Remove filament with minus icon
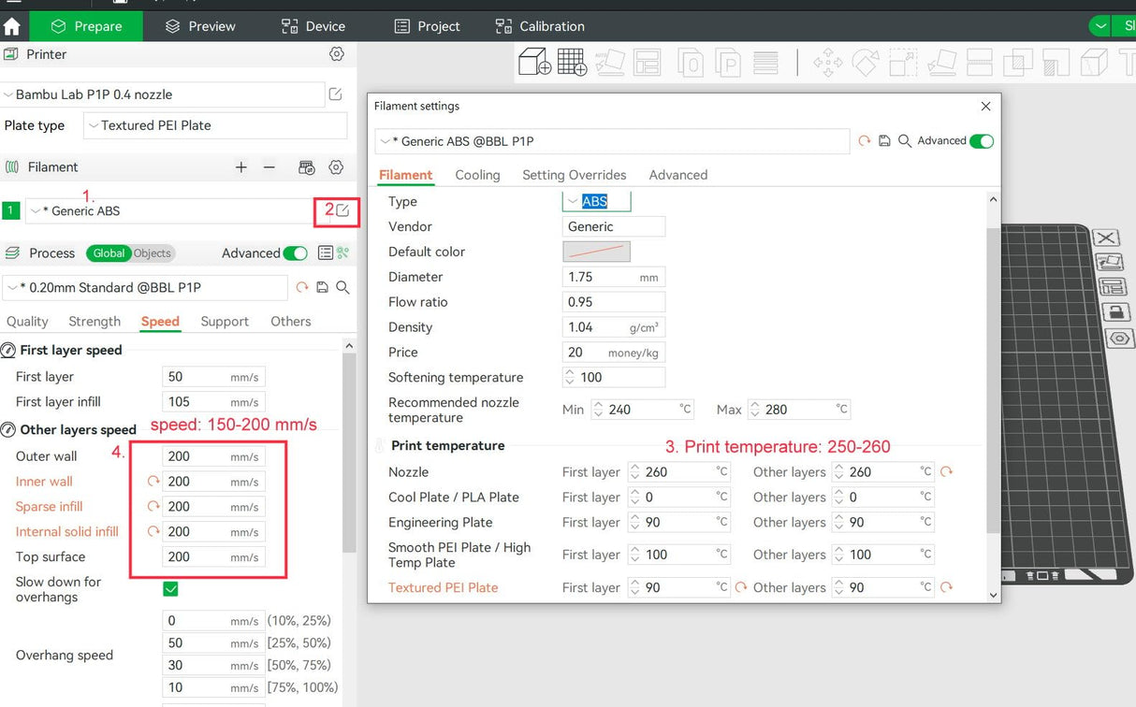The height and width of the screenshot is (707, 1136). (269, 167)
